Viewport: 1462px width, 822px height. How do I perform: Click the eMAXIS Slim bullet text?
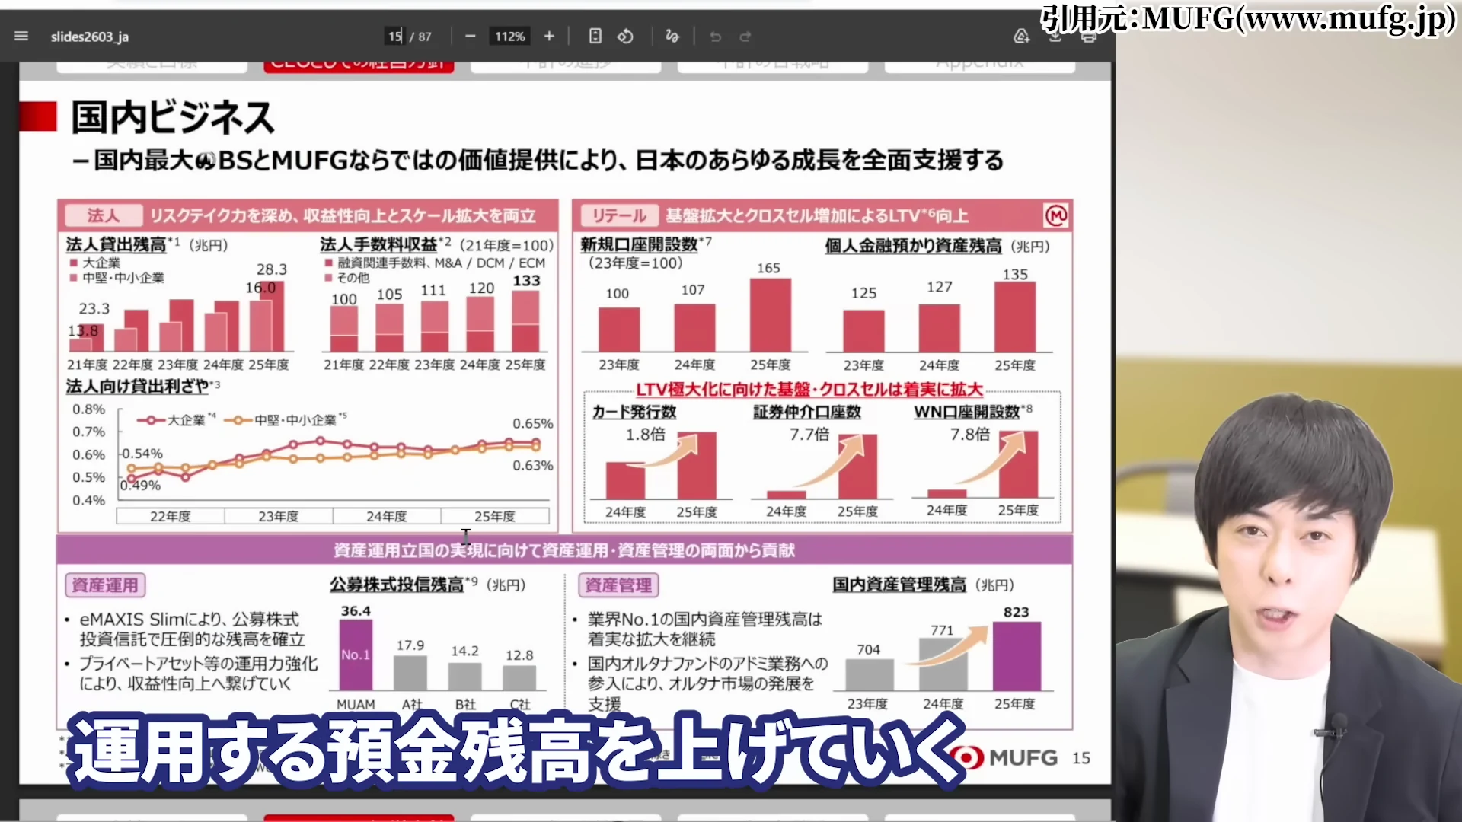point(193,629)
